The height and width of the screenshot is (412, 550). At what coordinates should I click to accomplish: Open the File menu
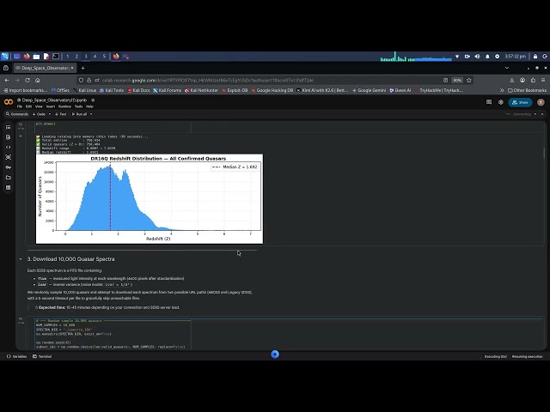pos(20,106)
